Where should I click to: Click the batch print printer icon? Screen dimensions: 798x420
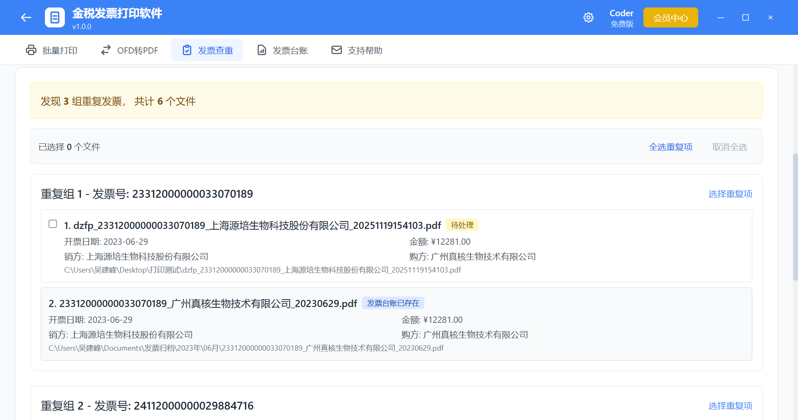click(x=31, y=50)
